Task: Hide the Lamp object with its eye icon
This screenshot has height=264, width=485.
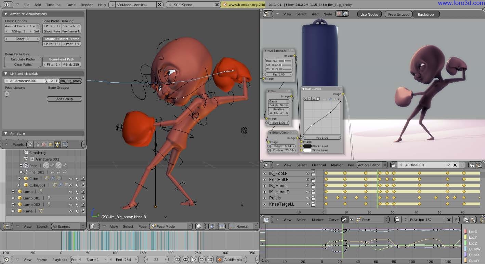Action: [x=71, y=192]
